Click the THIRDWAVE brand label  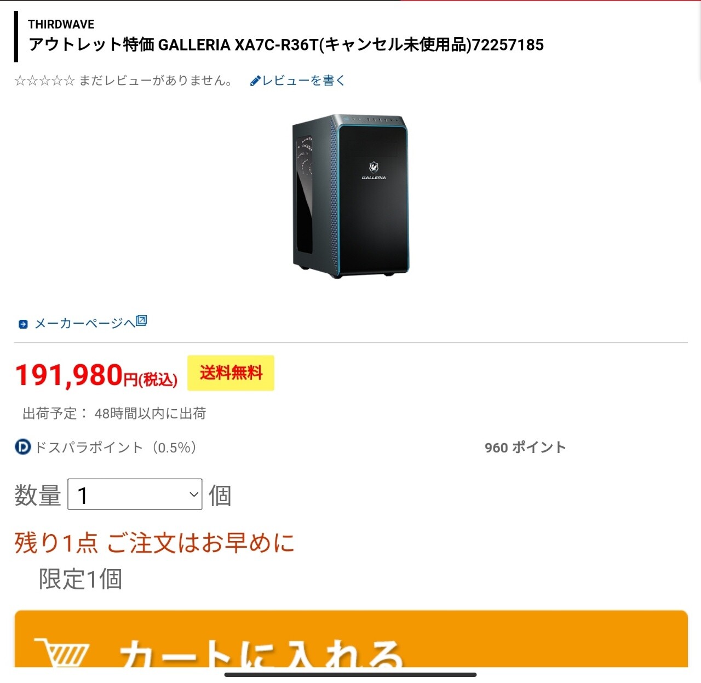[x=61, y=24]
